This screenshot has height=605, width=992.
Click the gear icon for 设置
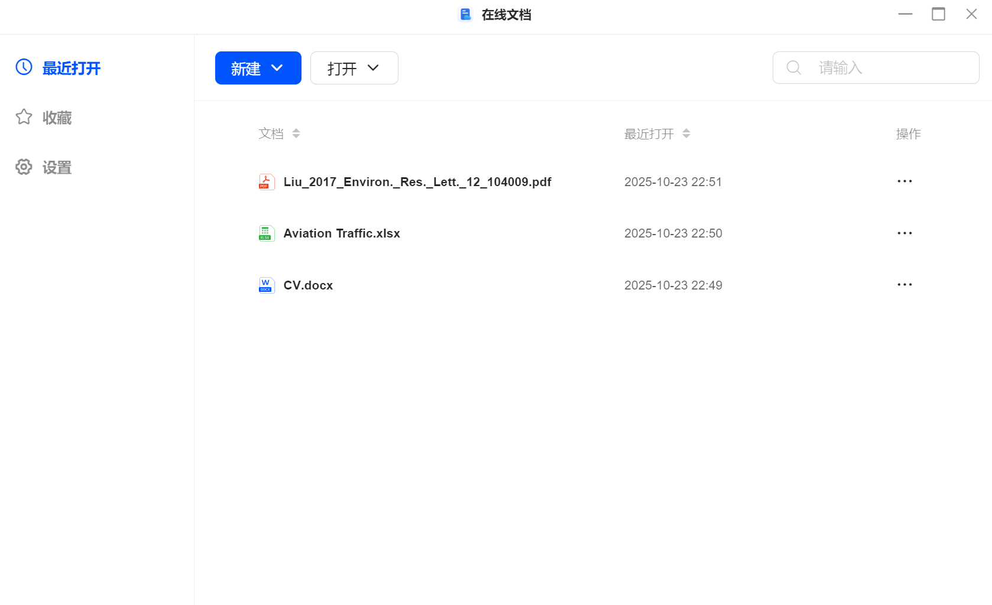24,167
